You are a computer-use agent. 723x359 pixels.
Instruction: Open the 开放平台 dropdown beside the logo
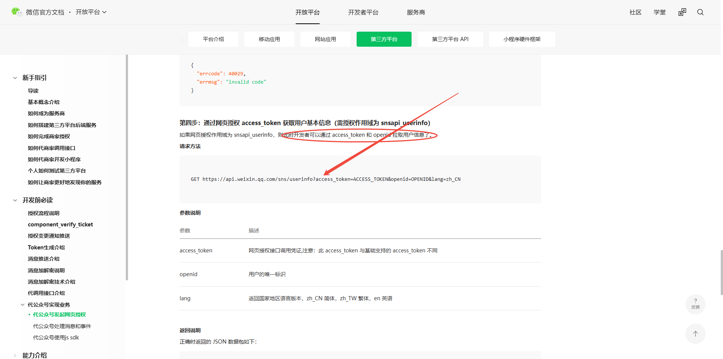point(91,12)
